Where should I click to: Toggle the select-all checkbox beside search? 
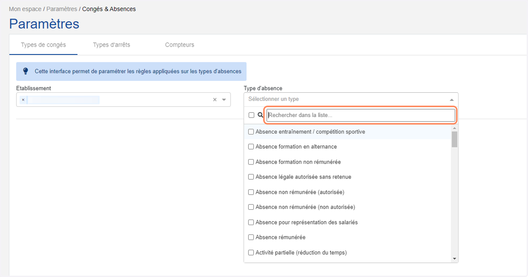click(251, 115)
